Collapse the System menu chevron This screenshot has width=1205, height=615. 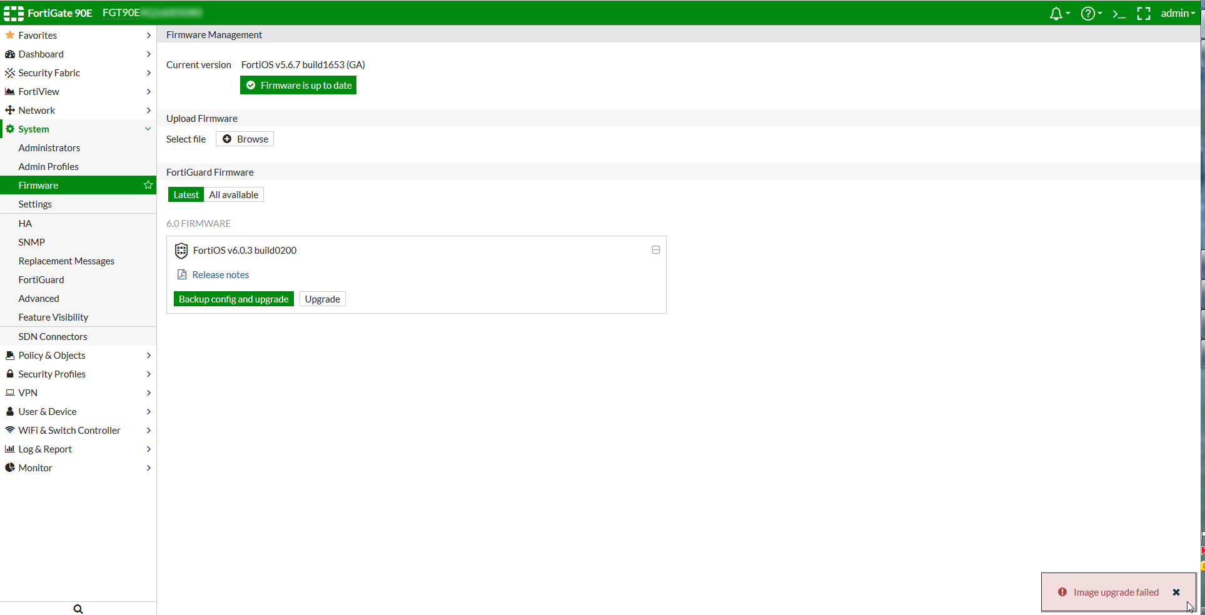(x=148, y=129)
